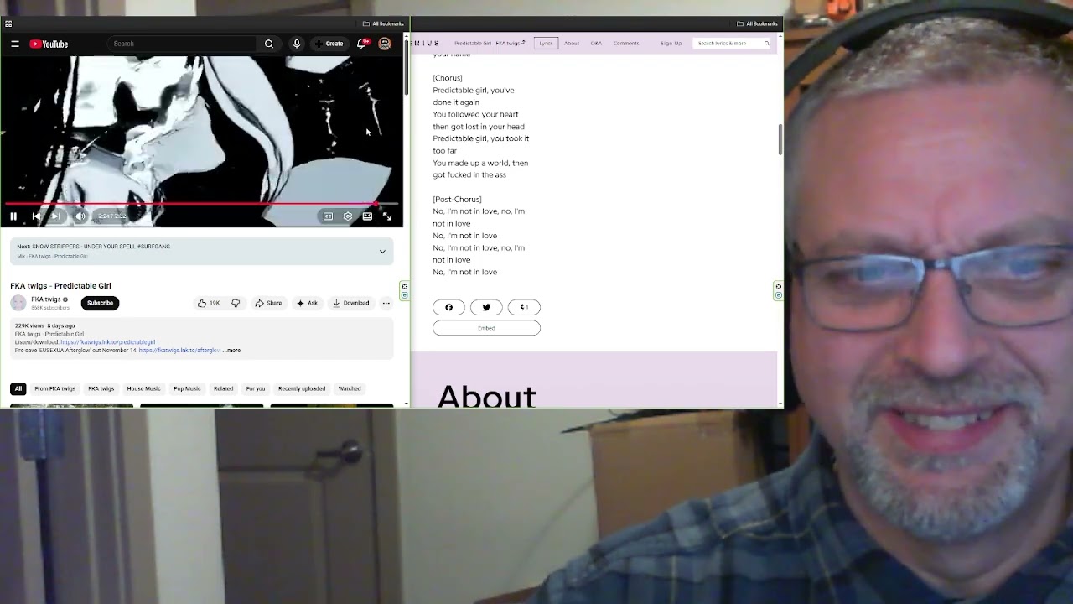Open Genius About section link
This screenshot has height=604, width=1073.
(572, 43)
